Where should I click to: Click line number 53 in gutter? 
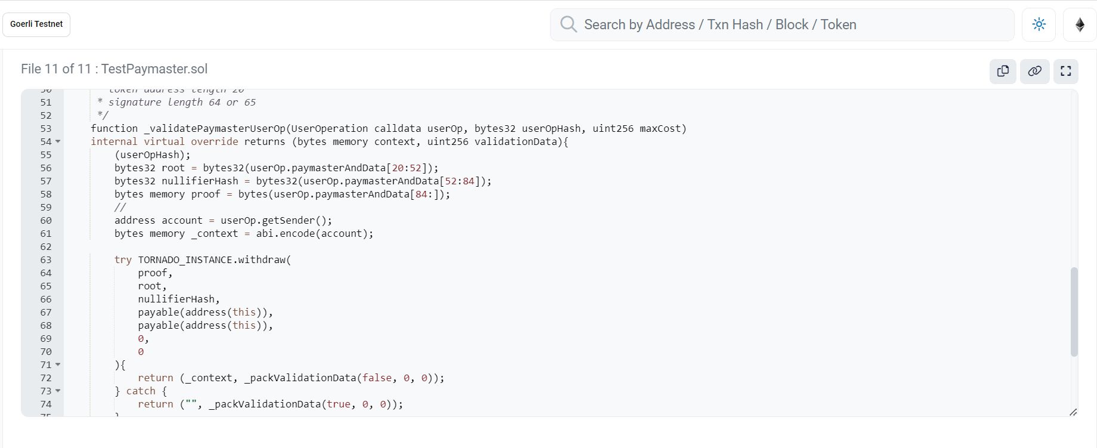[x=46, y=128]
